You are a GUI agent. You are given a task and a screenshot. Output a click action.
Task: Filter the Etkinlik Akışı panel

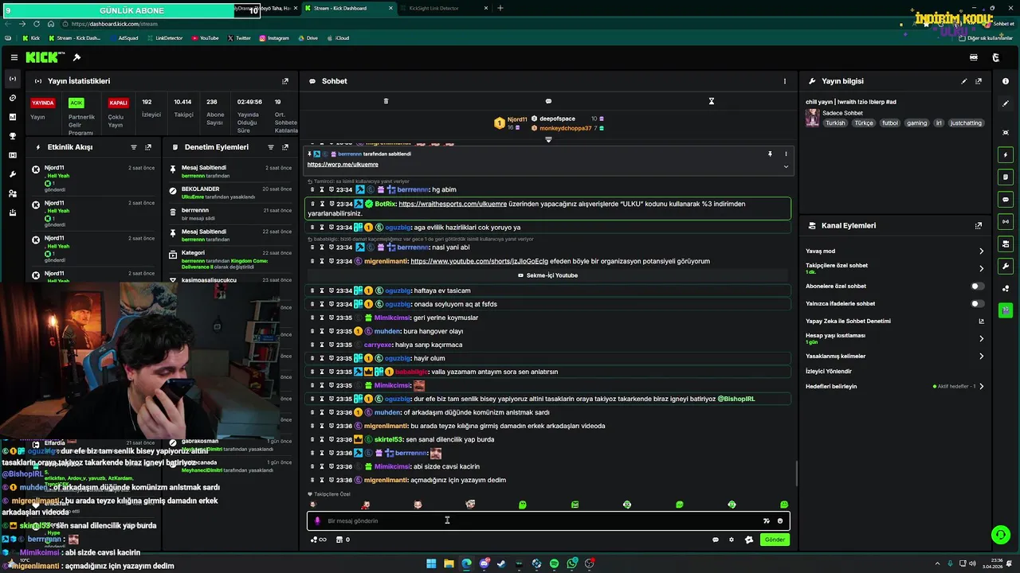pyautogui.click(x=134, y=147)
